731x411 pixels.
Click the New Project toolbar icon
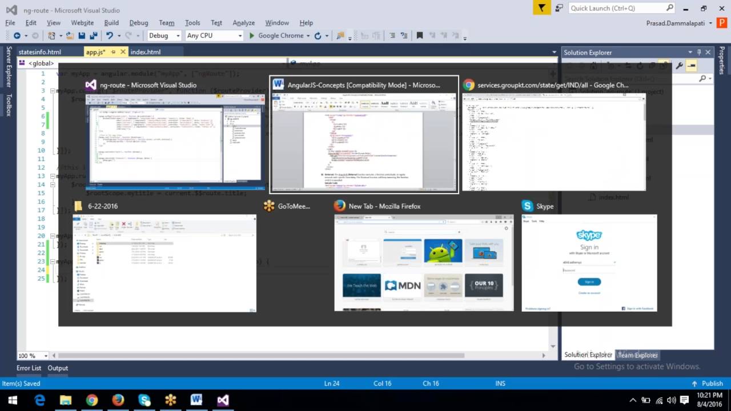(52, 35)
